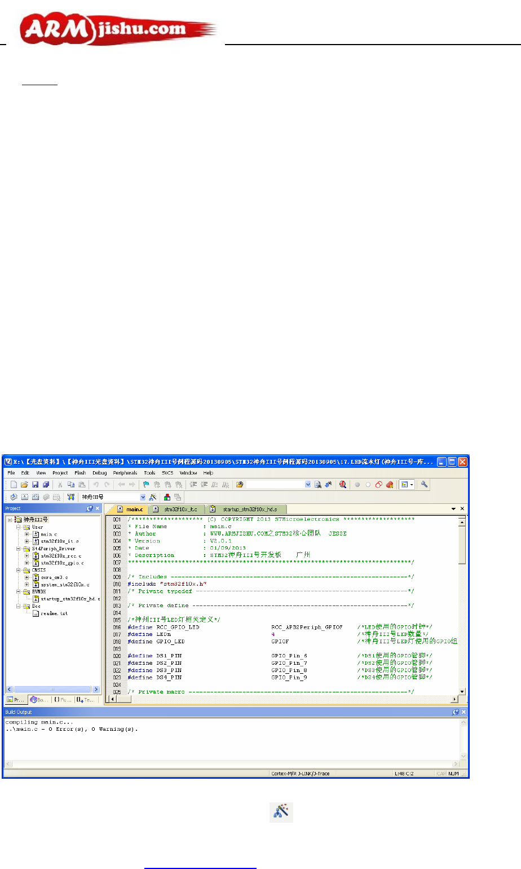Click the magic wand icon below the IDE window
Viewport: 521px width, 869px height.
(281, 813)
